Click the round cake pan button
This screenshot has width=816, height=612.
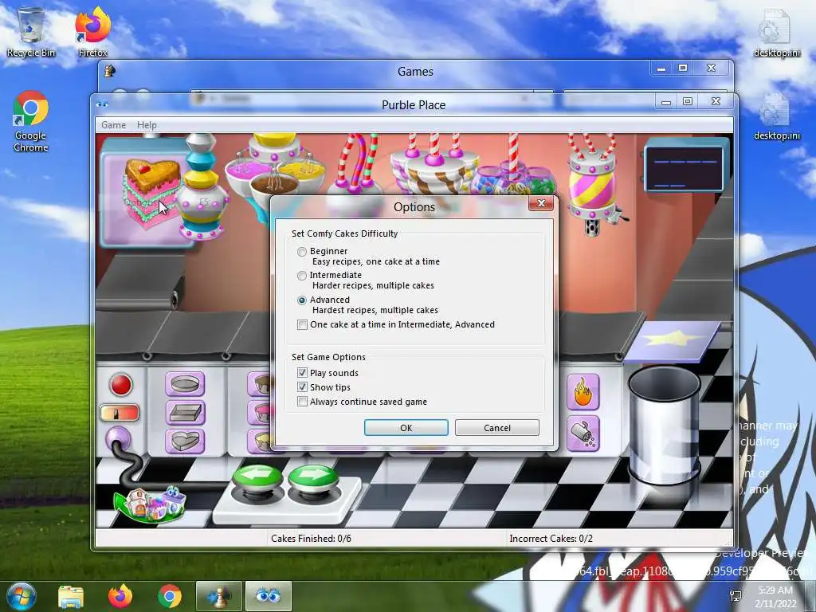coord(185,384)
